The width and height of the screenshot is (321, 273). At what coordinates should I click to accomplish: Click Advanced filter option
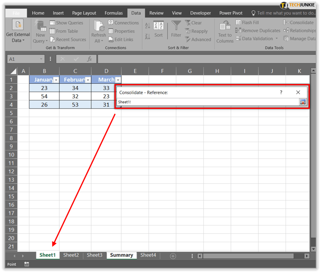point(198,40)
